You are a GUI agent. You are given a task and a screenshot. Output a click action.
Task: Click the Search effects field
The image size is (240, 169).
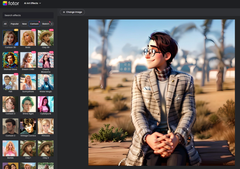[28, 15]
